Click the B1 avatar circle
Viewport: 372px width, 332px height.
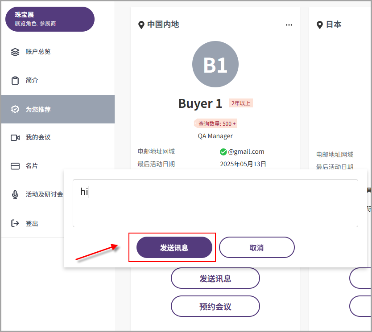click(x=215, y=64)
